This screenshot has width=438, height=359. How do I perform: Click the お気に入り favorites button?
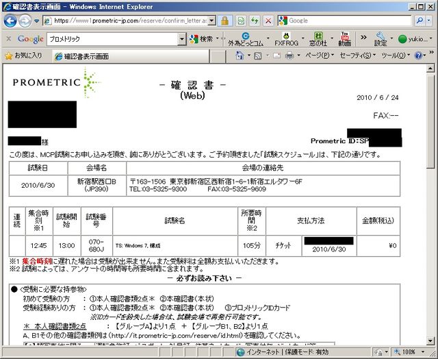23,55
